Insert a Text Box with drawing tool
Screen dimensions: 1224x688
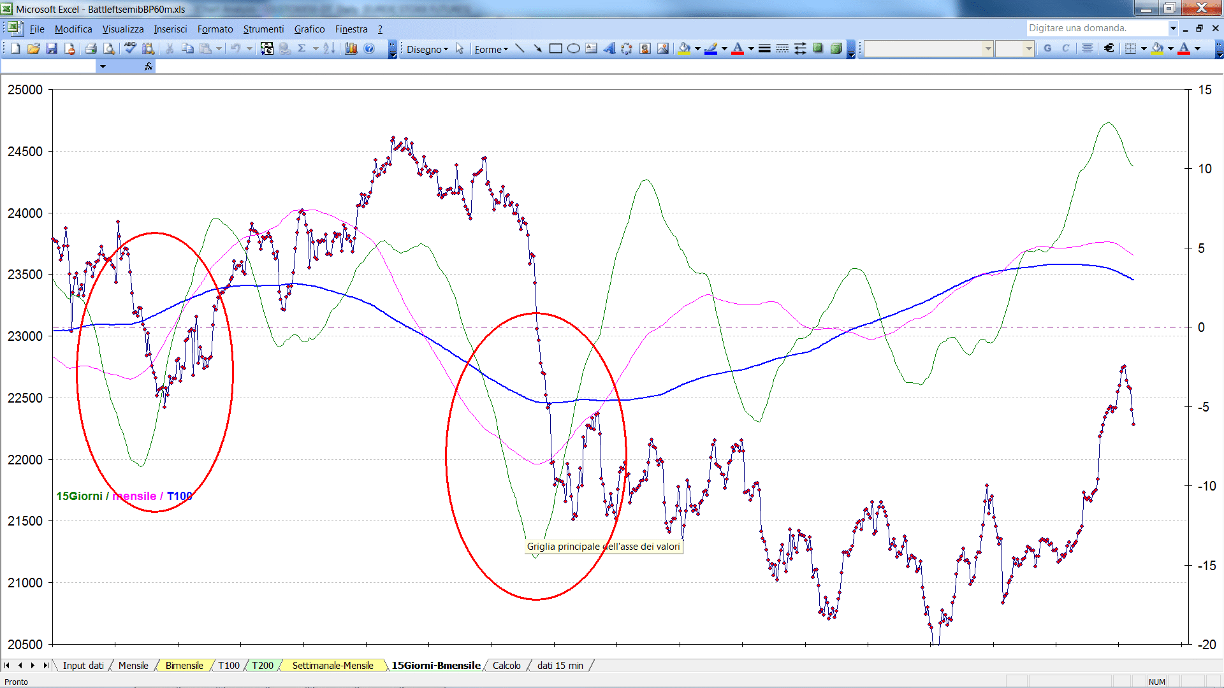[x=591, y=48]
